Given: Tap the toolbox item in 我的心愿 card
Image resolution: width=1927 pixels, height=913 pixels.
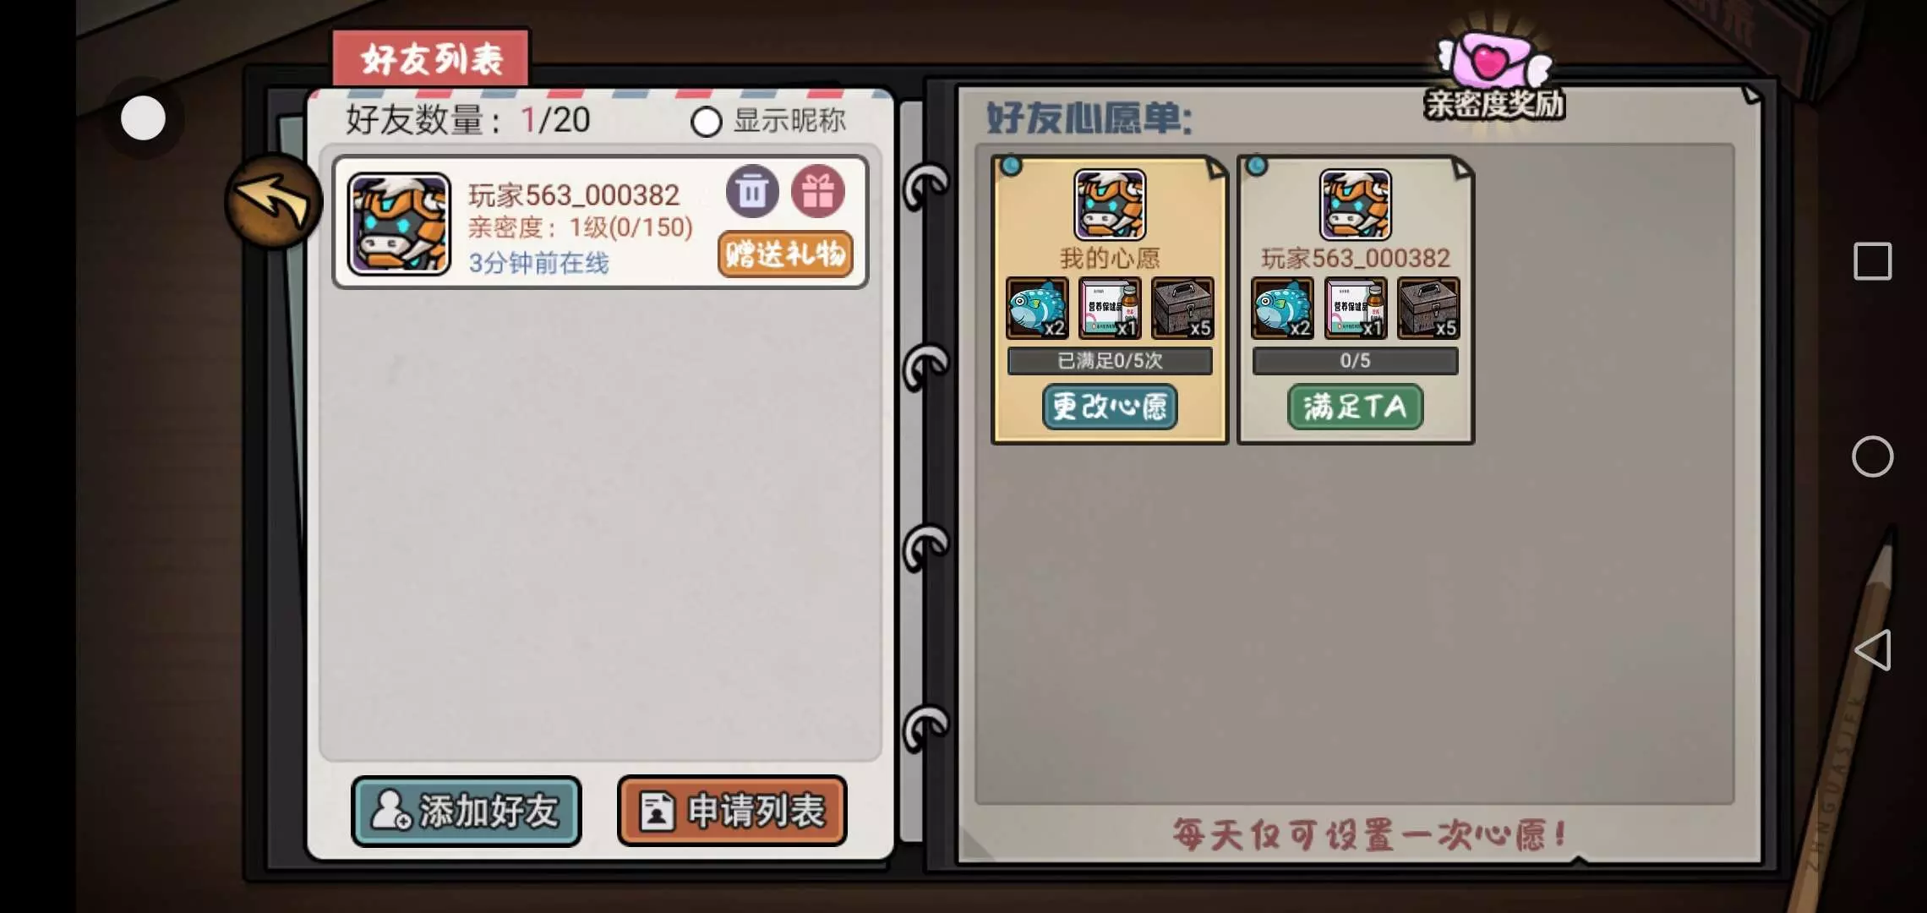Looking at the screenshot, I should tap(1182, 308).
